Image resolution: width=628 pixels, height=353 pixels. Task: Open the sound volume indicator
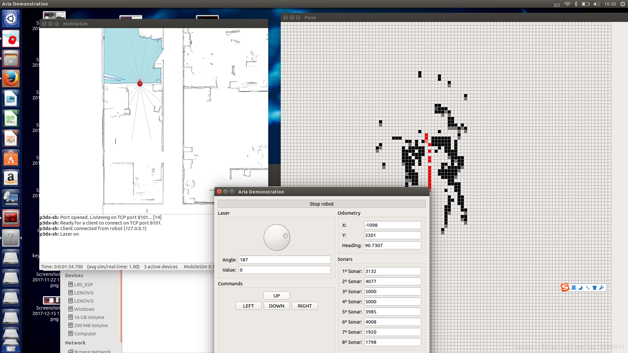[597, 4]
